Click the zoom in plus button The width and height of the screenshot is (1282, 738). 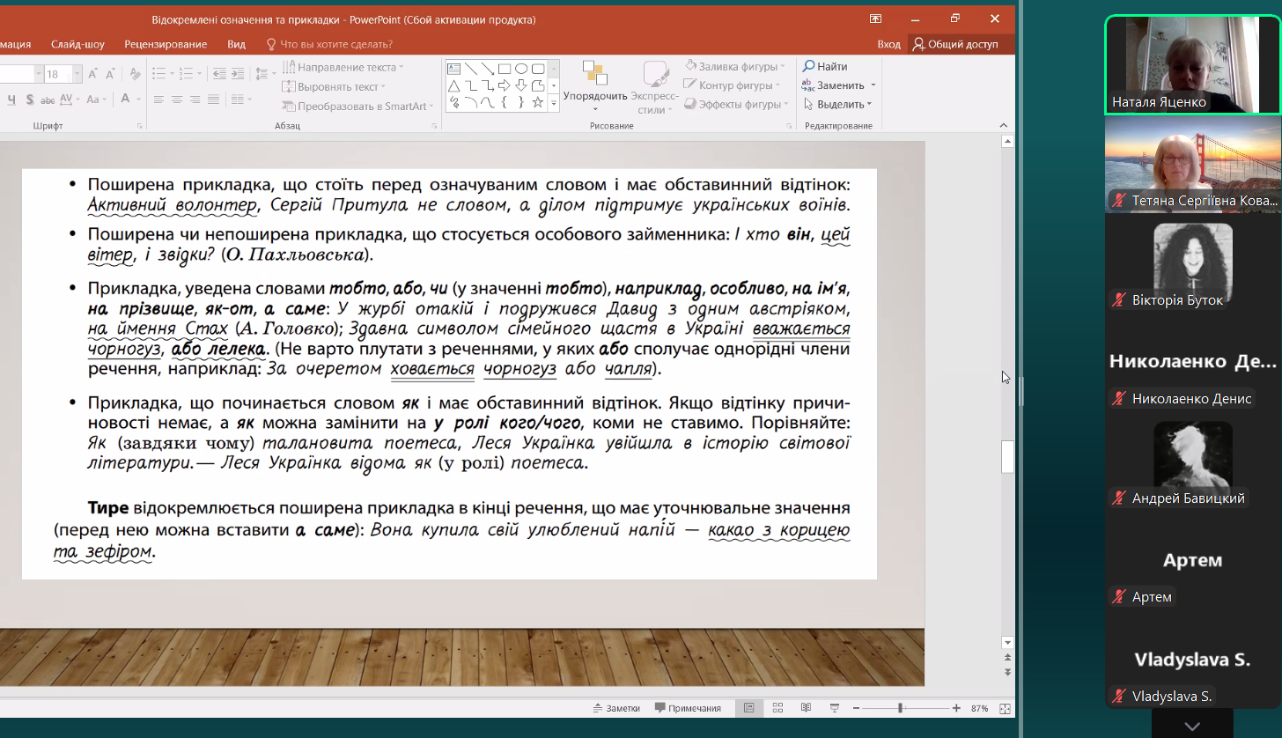[x=957, y=708]
